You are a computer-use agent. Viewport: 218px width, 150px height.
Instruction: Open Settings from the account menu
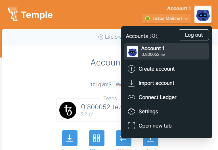click(167, 112)
